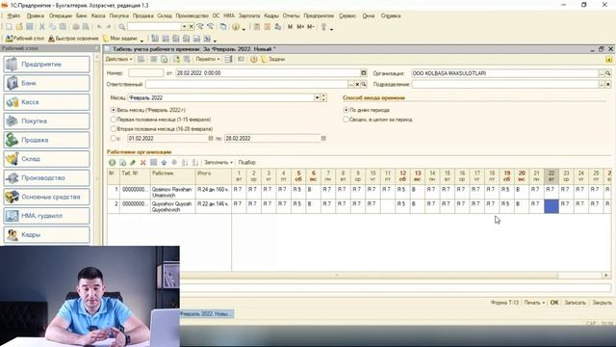This screenshot has height=347, width=616.
Task: Open the Отчеты menu
Action: pos(291,15)
